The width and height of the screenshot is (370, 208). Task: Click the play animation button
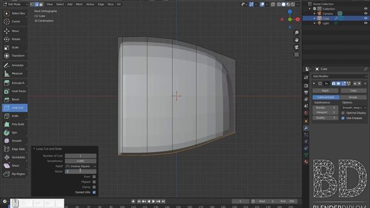coord(153,202)
